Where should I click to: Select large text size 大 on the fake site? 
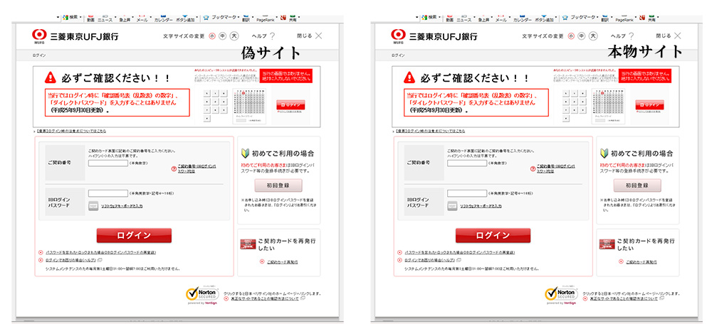click(236, 36)
